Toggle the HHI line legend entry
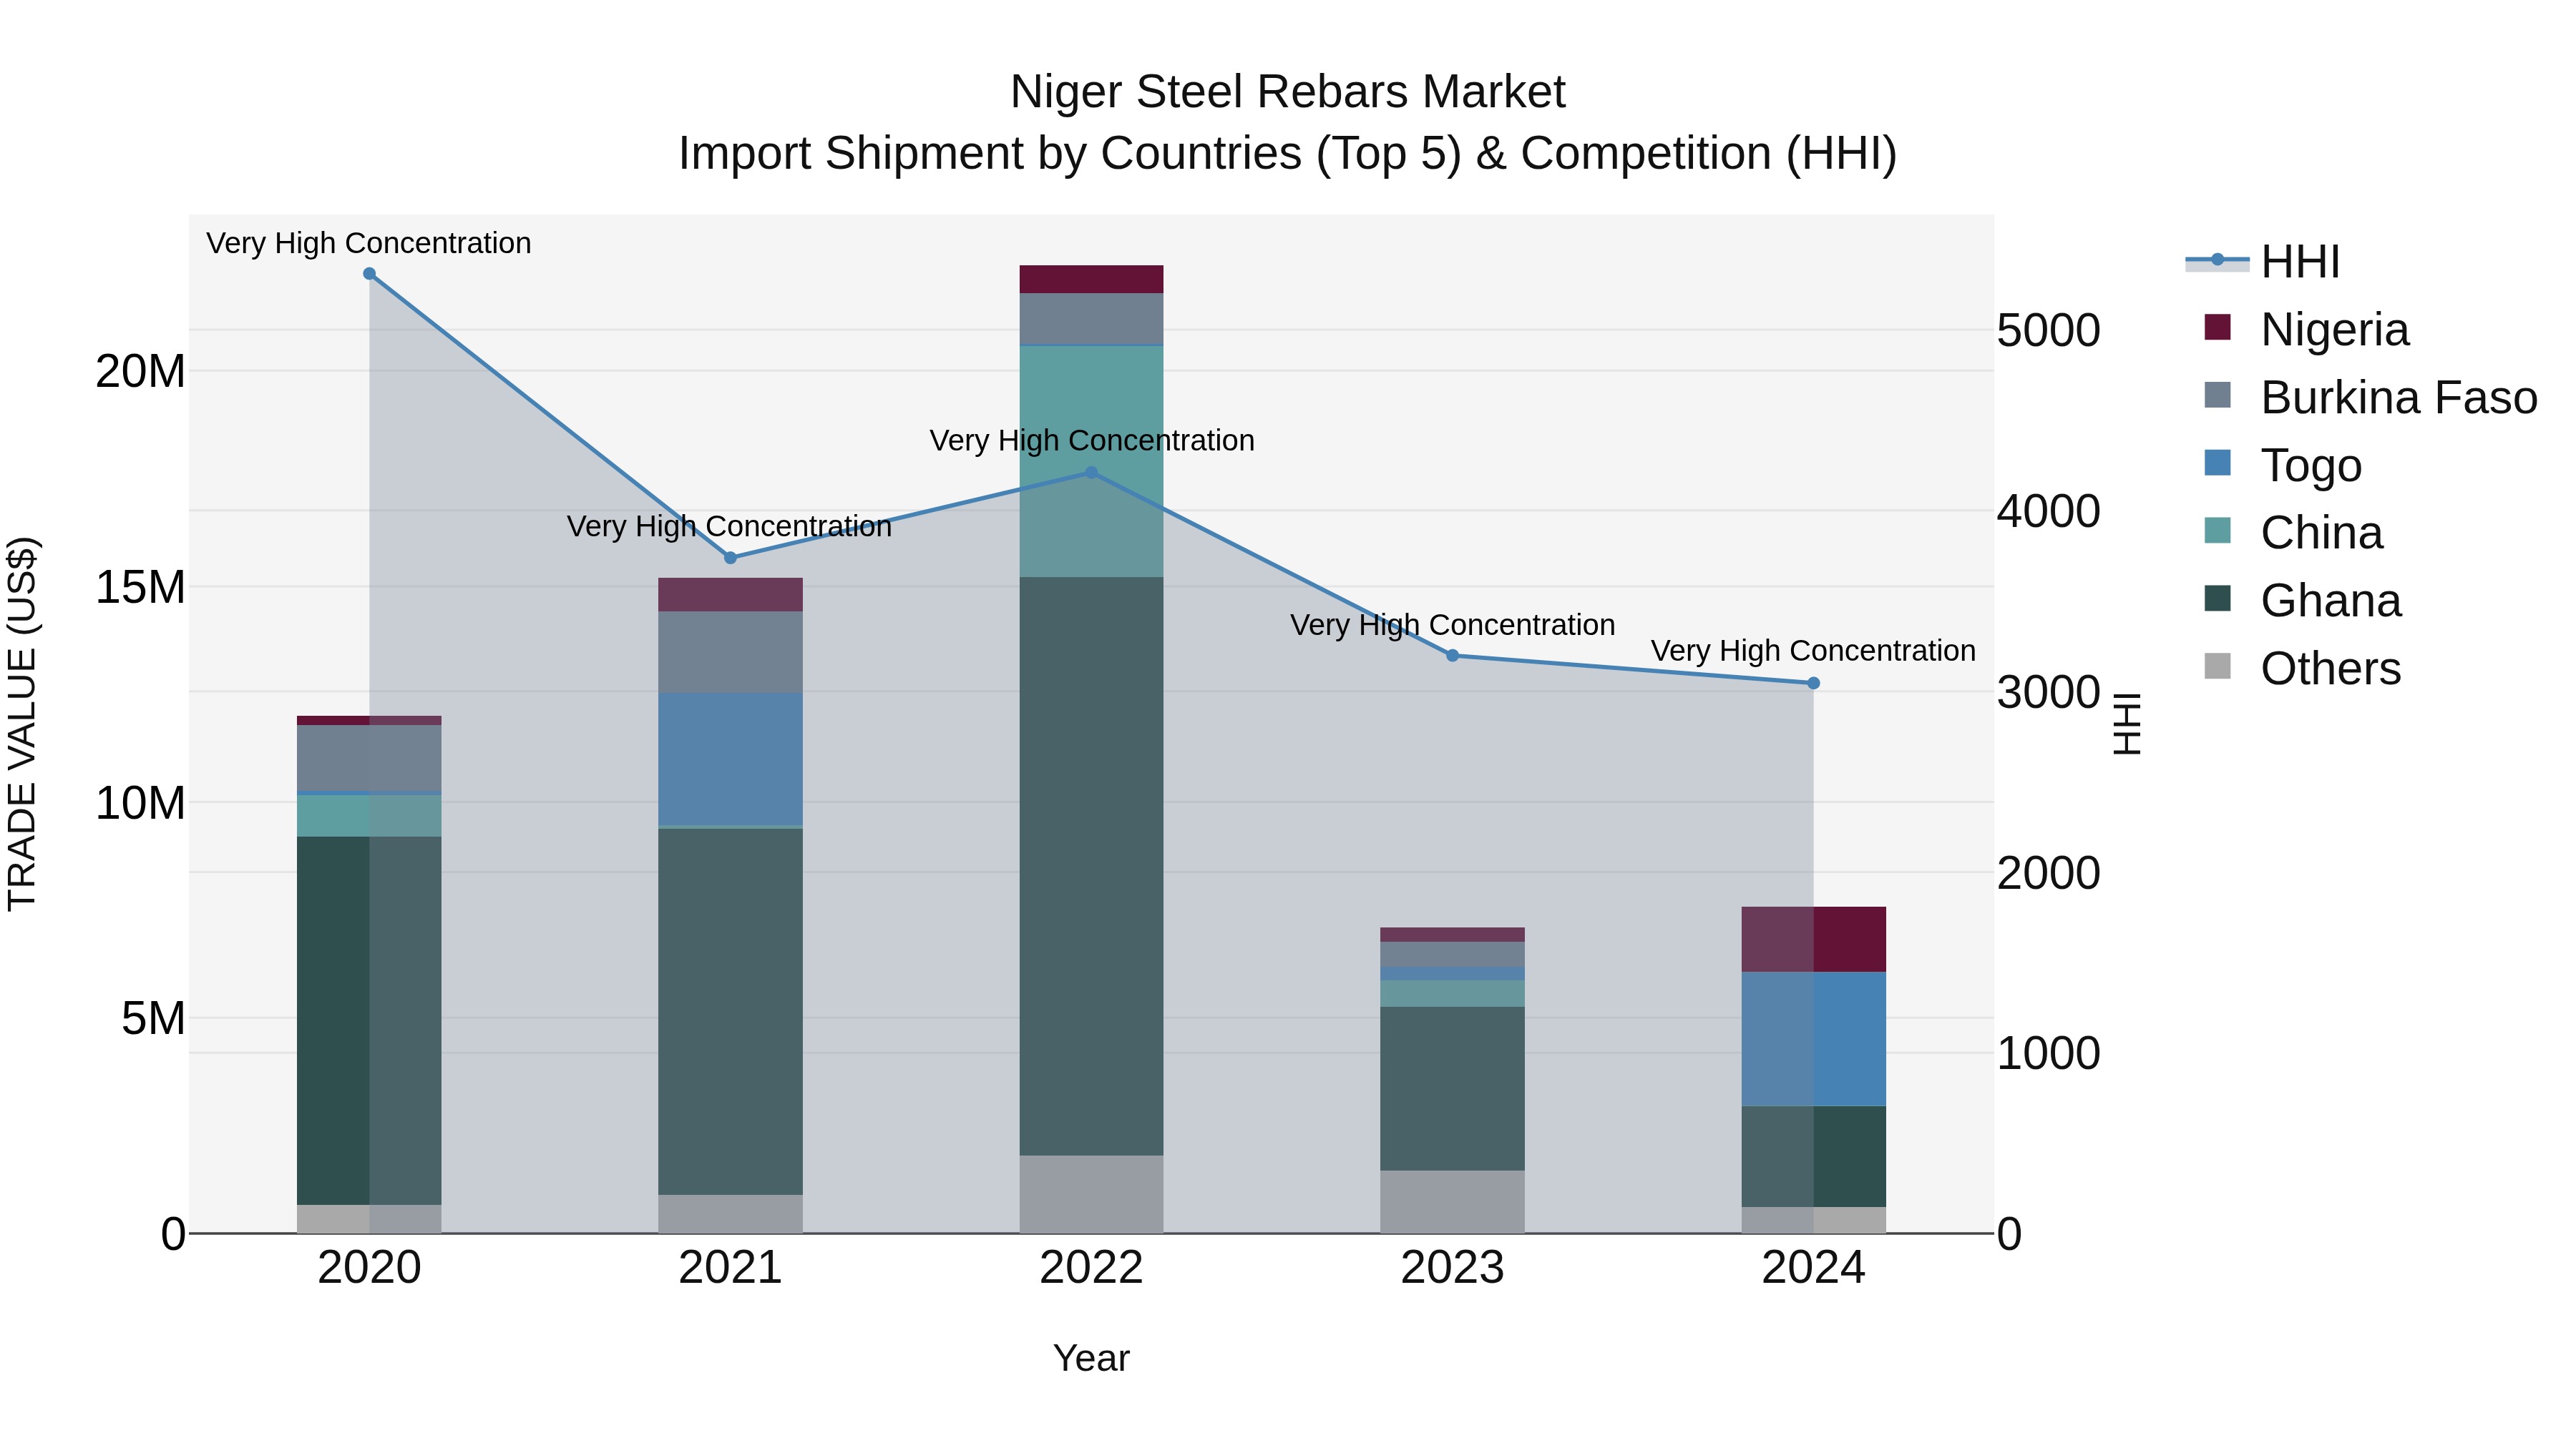The height and width of the screenshot is (1448, 2576). coord(2263,262)
